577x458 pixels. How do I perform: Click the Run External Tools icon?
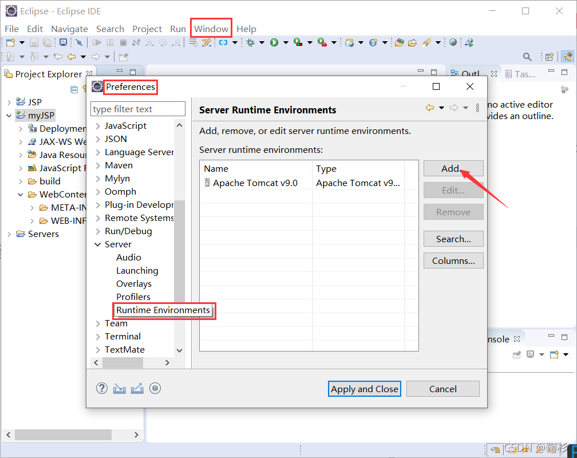coord(322,42)
